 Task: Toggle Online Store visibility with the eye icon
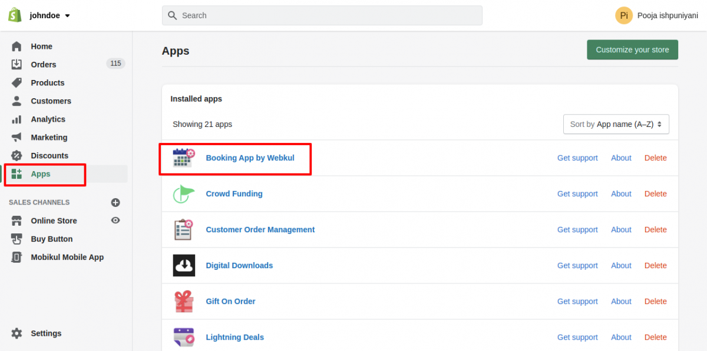(x=115, y=220)
